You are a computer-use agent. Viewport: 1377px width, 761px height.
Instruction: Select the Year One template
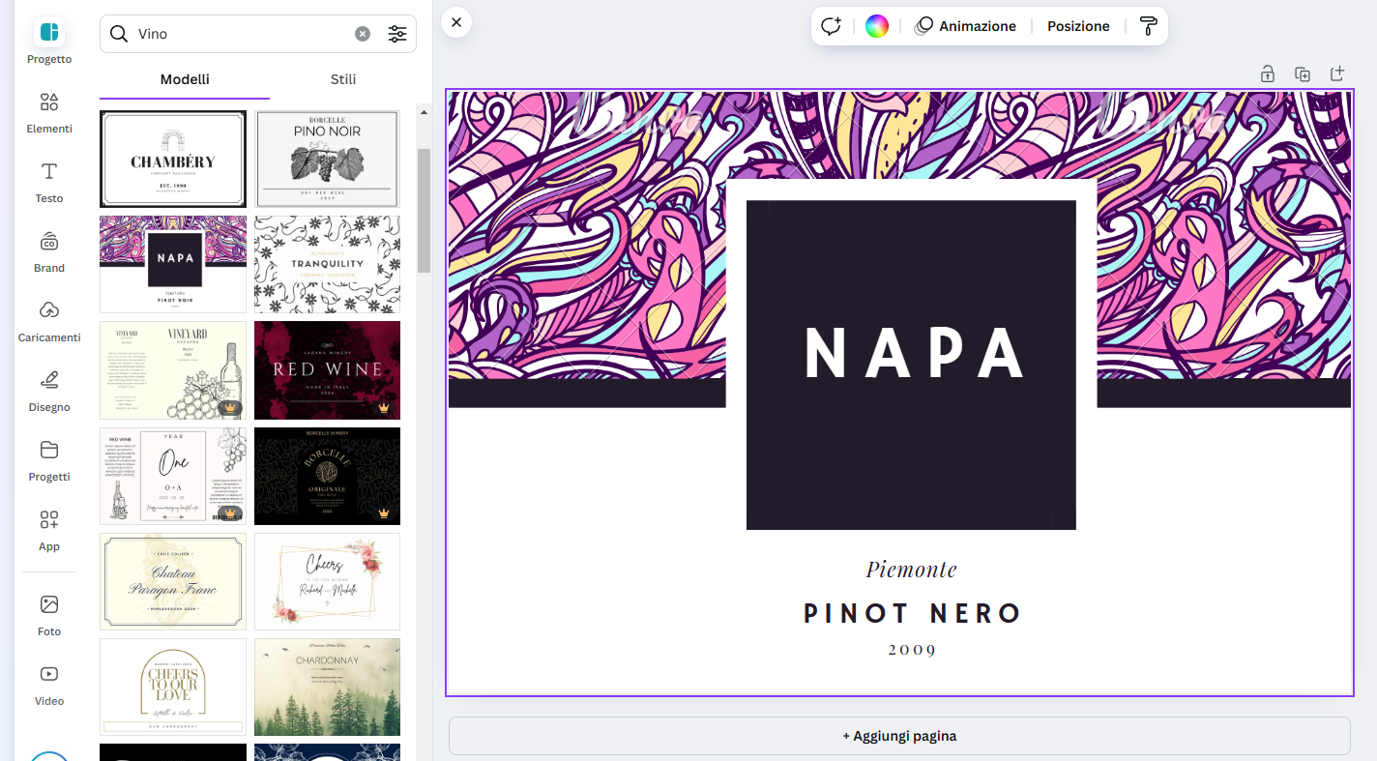point(173,476)
